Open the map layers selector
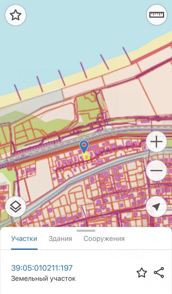Viewport: 172px width, 294px height. point(16,207)
